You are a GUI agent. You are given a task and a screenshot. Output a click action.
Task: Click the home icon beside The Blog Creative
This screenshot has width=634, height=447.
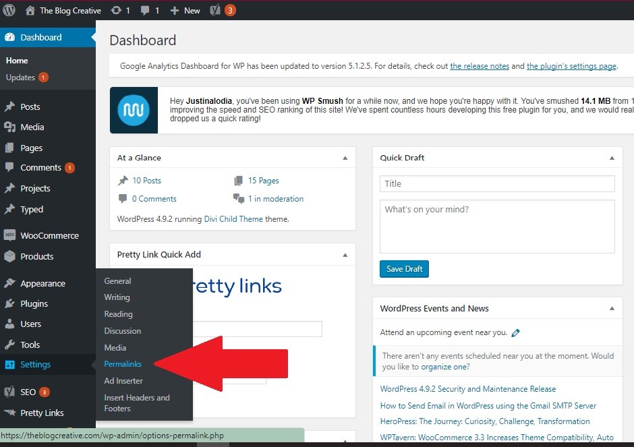(30, 11)
